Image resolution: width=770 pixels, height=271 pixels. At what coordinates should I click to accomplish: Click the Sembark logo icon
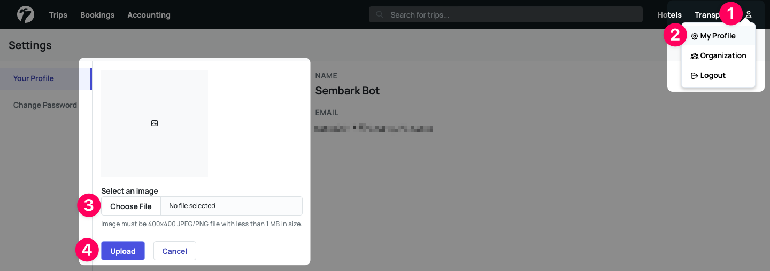coord(25,14)
